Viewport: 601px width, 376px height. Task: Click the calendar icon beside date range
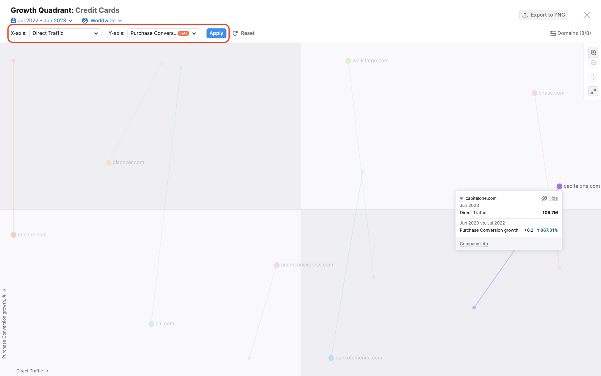(x=13, y=21)
